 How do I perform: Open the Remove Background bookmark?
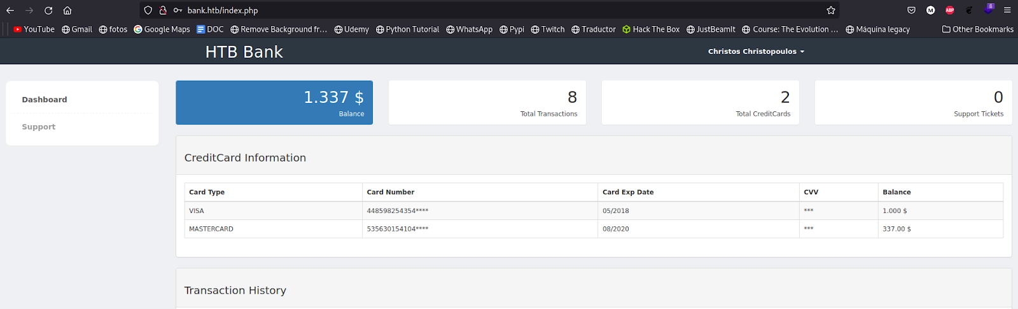click(279, 29)
